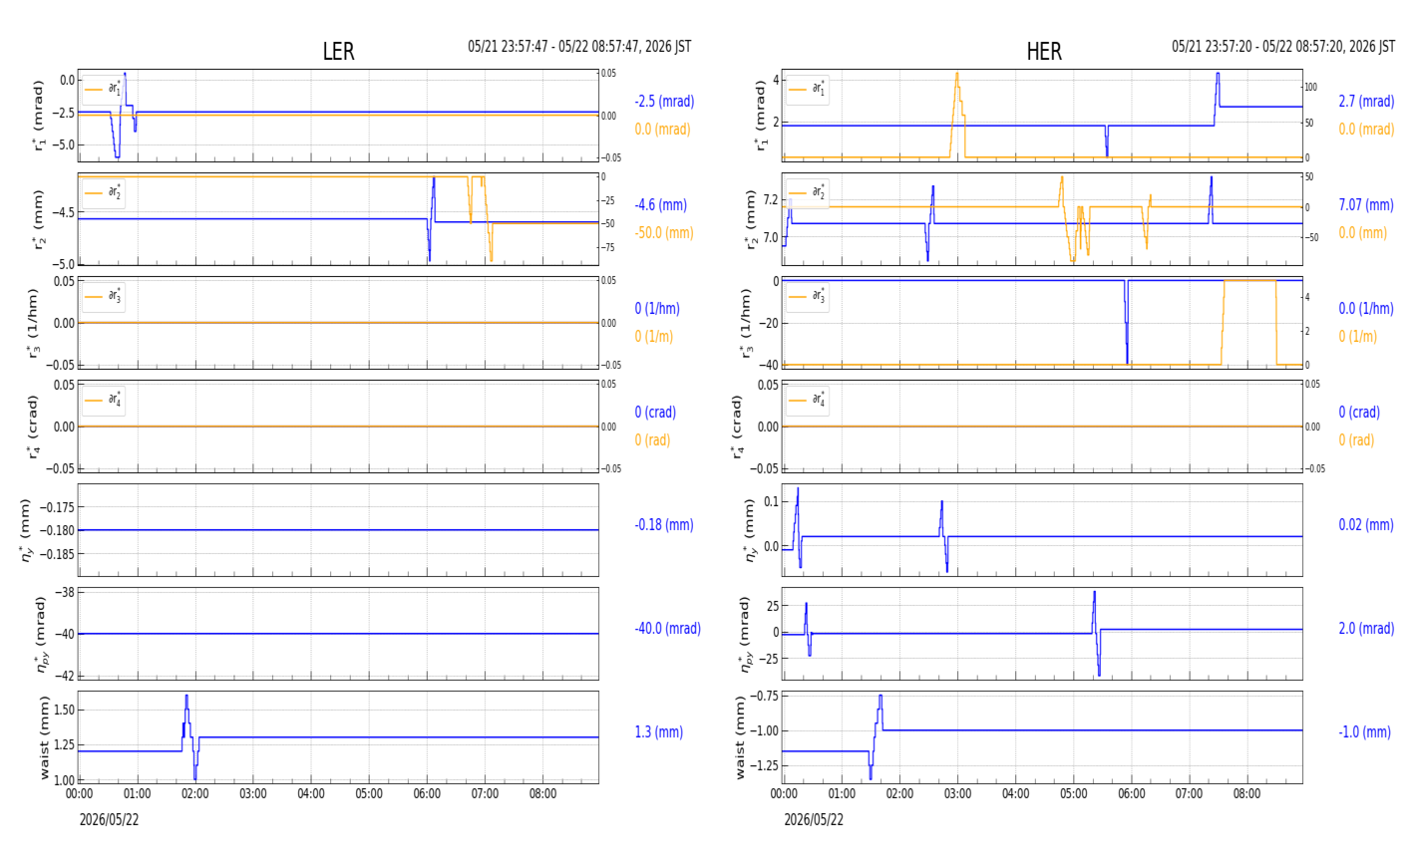This screenshot has height=861, width=1408.
Task: Click LER orange 0 (1/m) value
Action: click(653, 337)
